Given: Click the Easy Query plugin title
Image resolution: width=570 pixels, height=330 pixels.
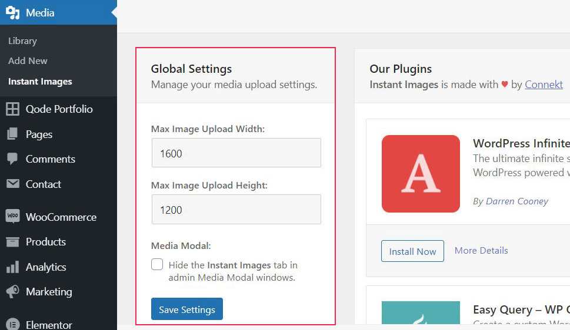Looking at the screenshot, I should point(521,309).
